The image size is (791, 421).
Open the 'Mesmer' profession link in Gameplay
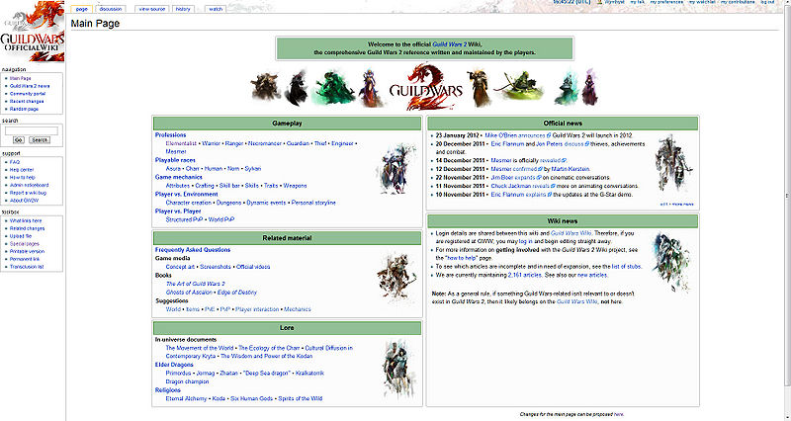coord(176,152)
